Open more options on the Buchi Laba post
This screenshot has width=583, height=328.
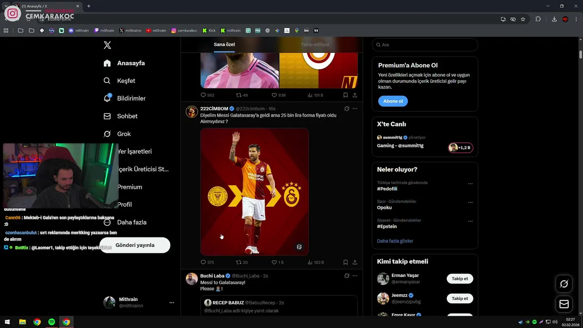point(355,276)
